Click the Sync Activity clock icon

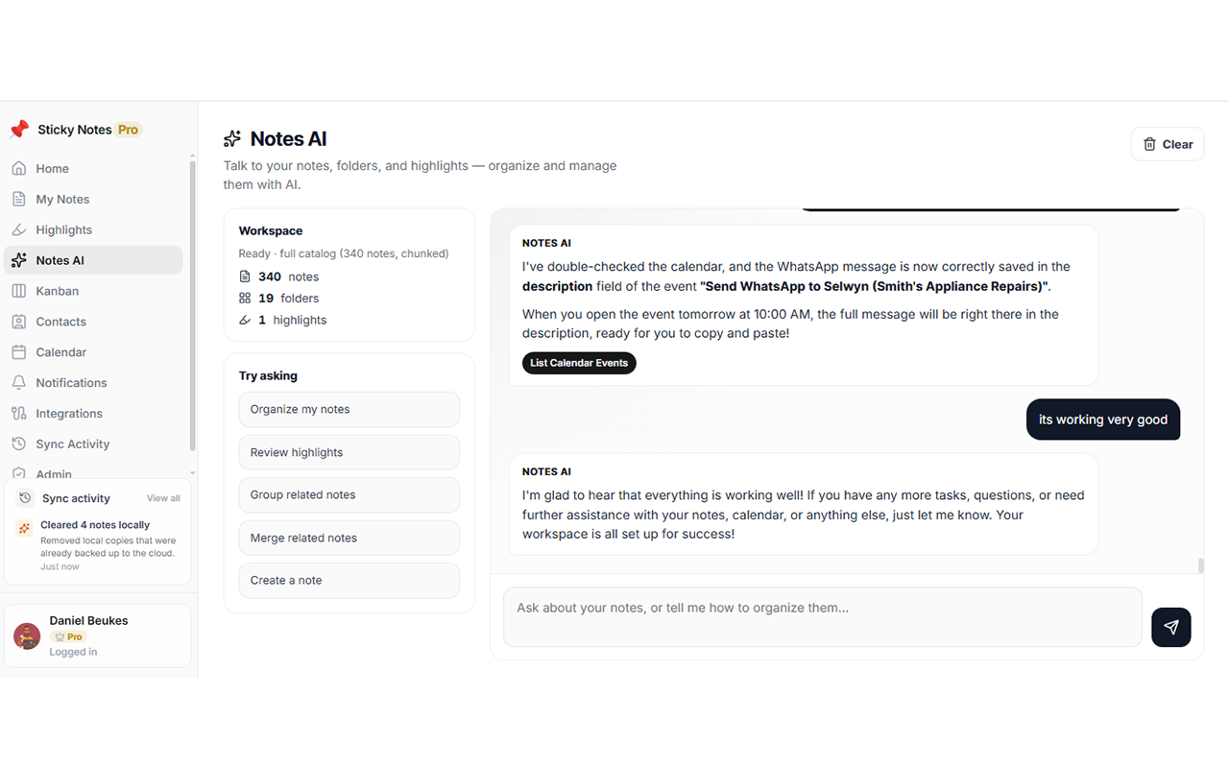tap(18, 444)
